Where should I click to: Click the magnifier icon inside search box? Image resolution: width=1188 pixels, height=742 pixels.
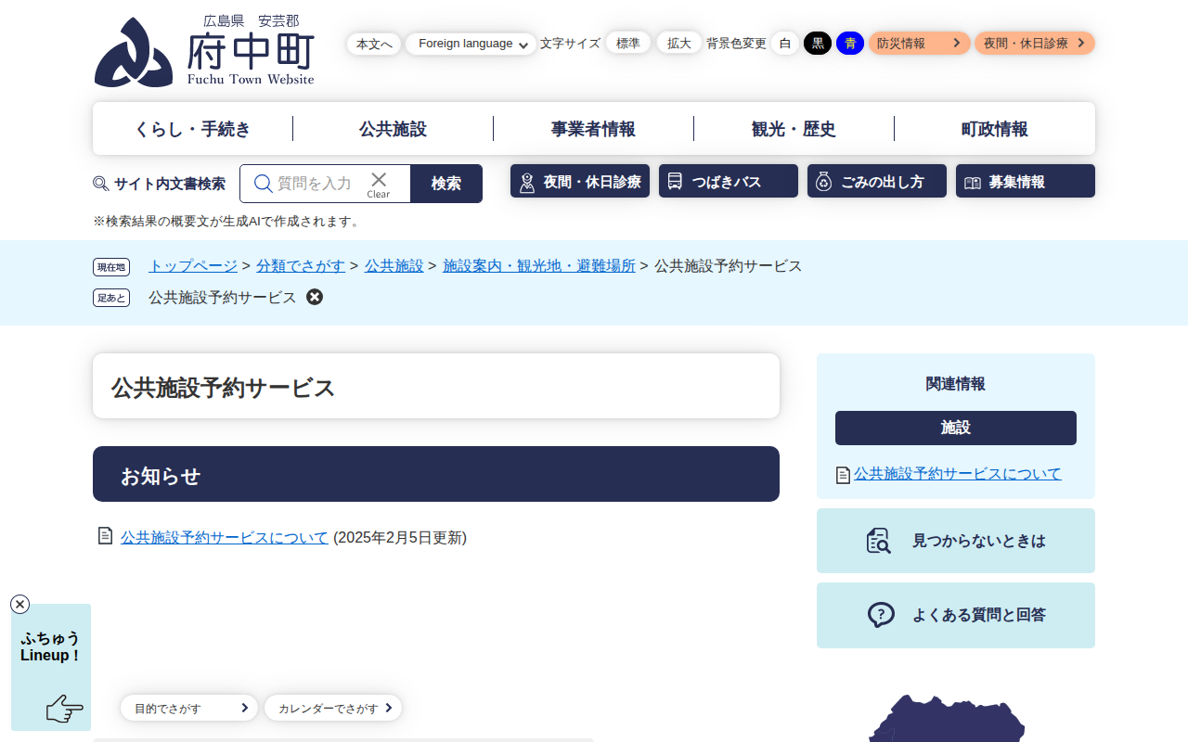[262, 183]
